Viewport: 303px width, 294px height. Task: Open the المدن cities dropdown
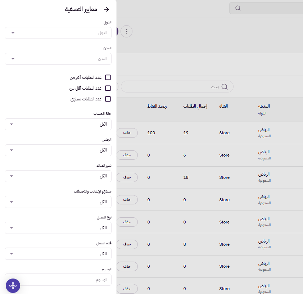coord(58,59)
